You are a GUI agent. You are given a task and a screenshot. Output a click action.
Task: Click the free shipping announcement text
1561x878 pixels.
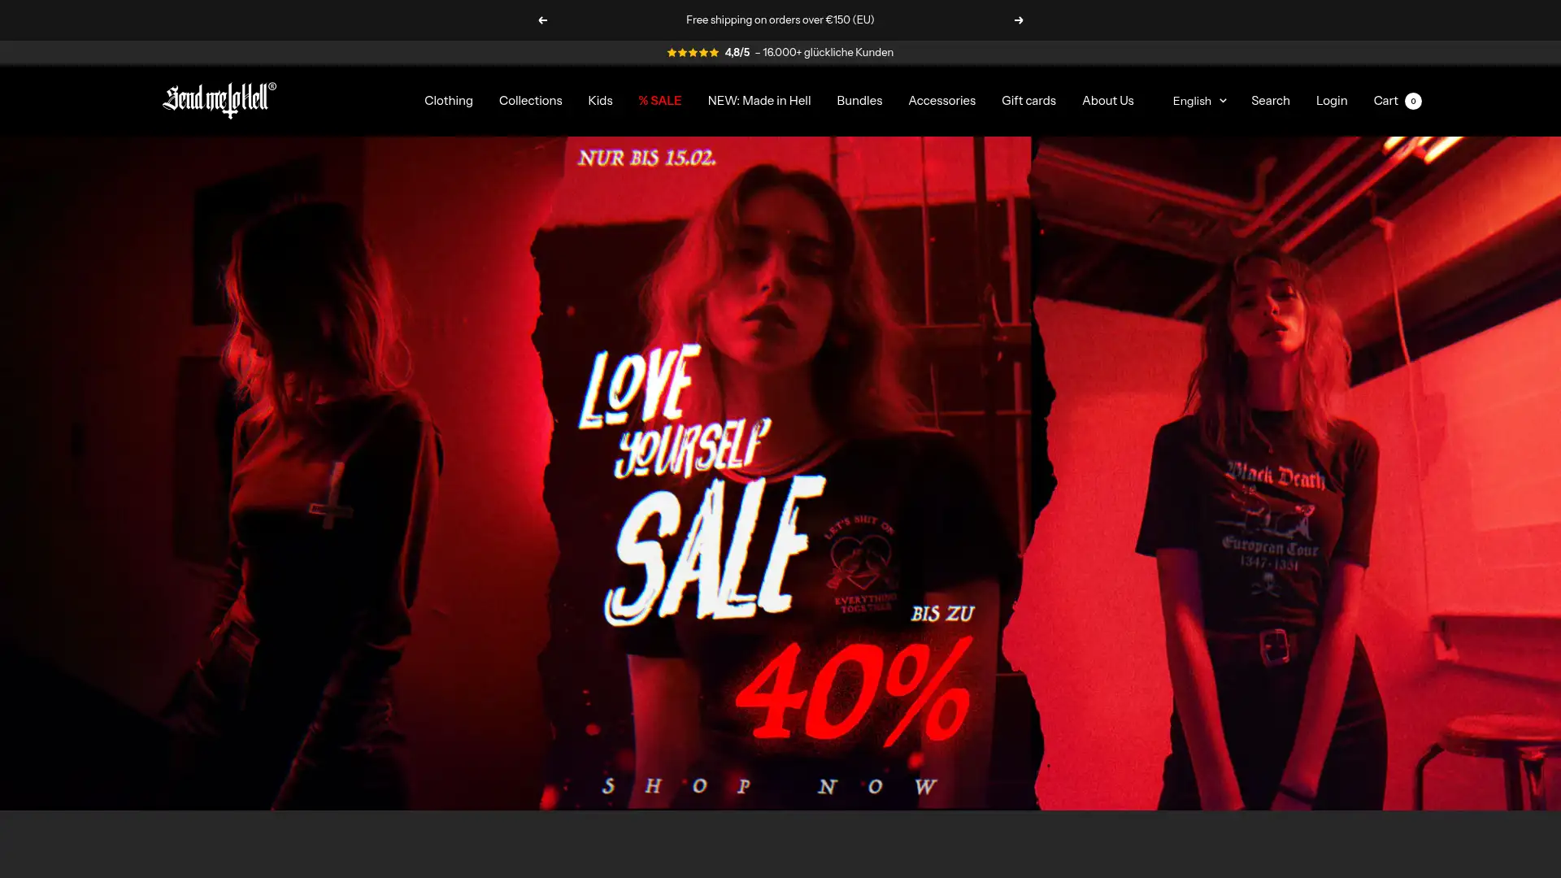pos(780,20)
